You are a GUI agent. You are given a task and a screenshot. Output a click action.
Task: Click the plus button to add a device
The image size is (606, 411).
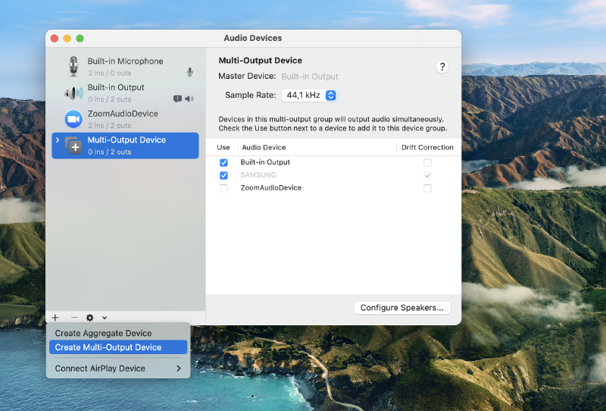[55, 318]
